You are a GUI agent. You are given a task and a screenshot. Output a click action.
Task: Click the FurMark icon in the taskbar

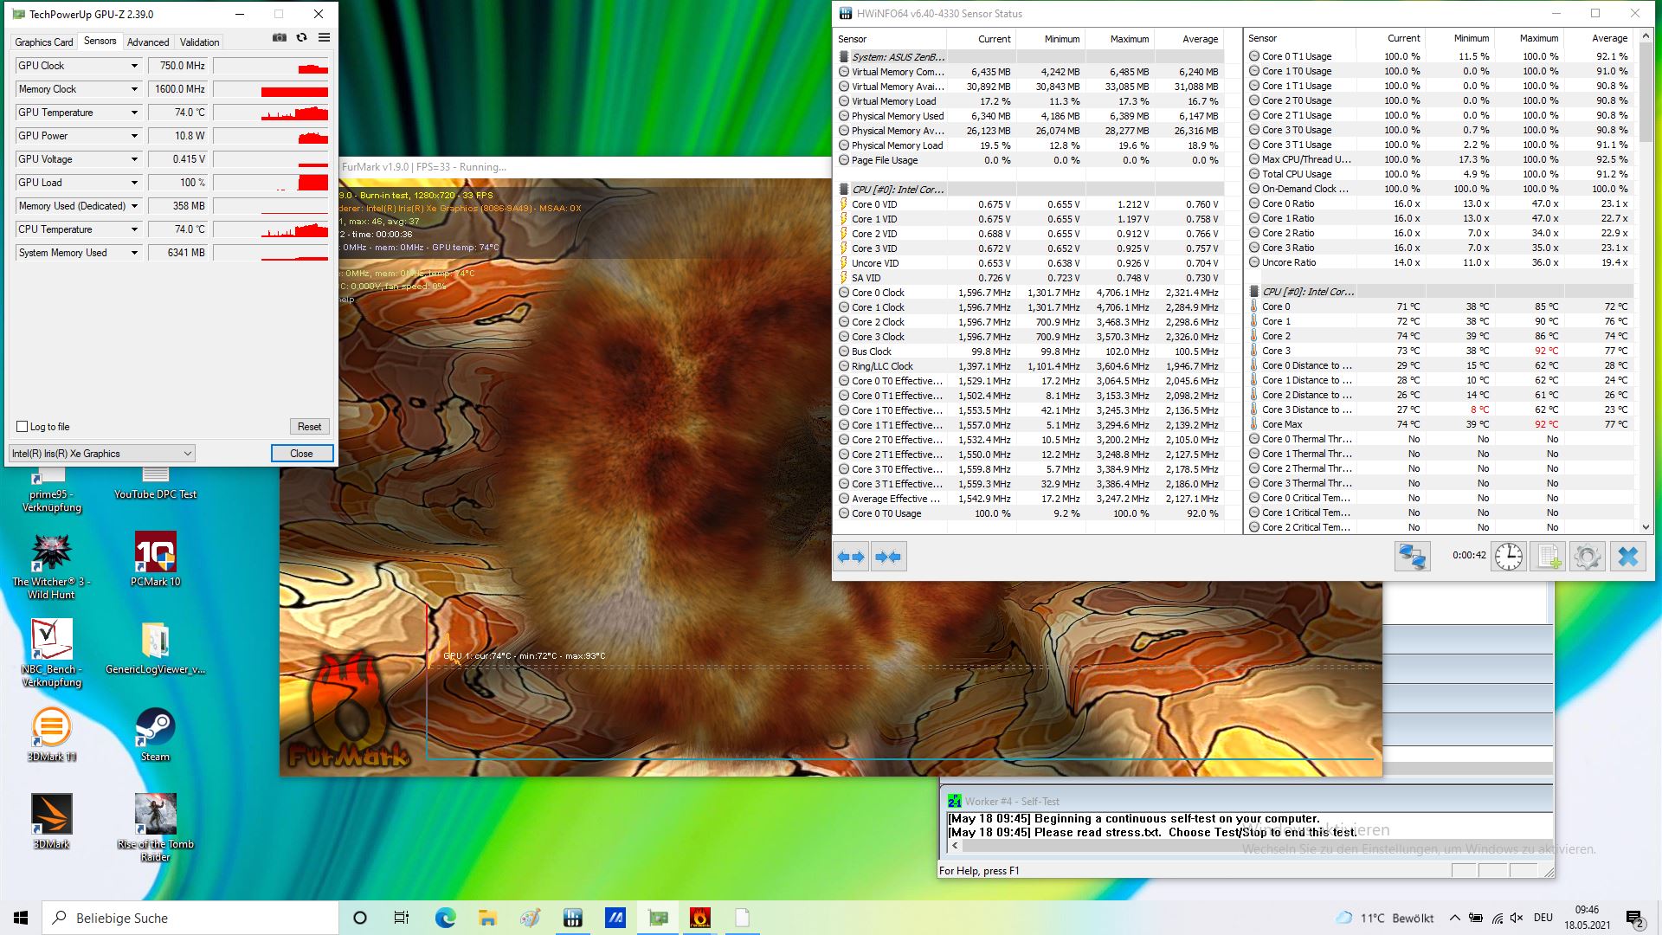coord(699,918)
